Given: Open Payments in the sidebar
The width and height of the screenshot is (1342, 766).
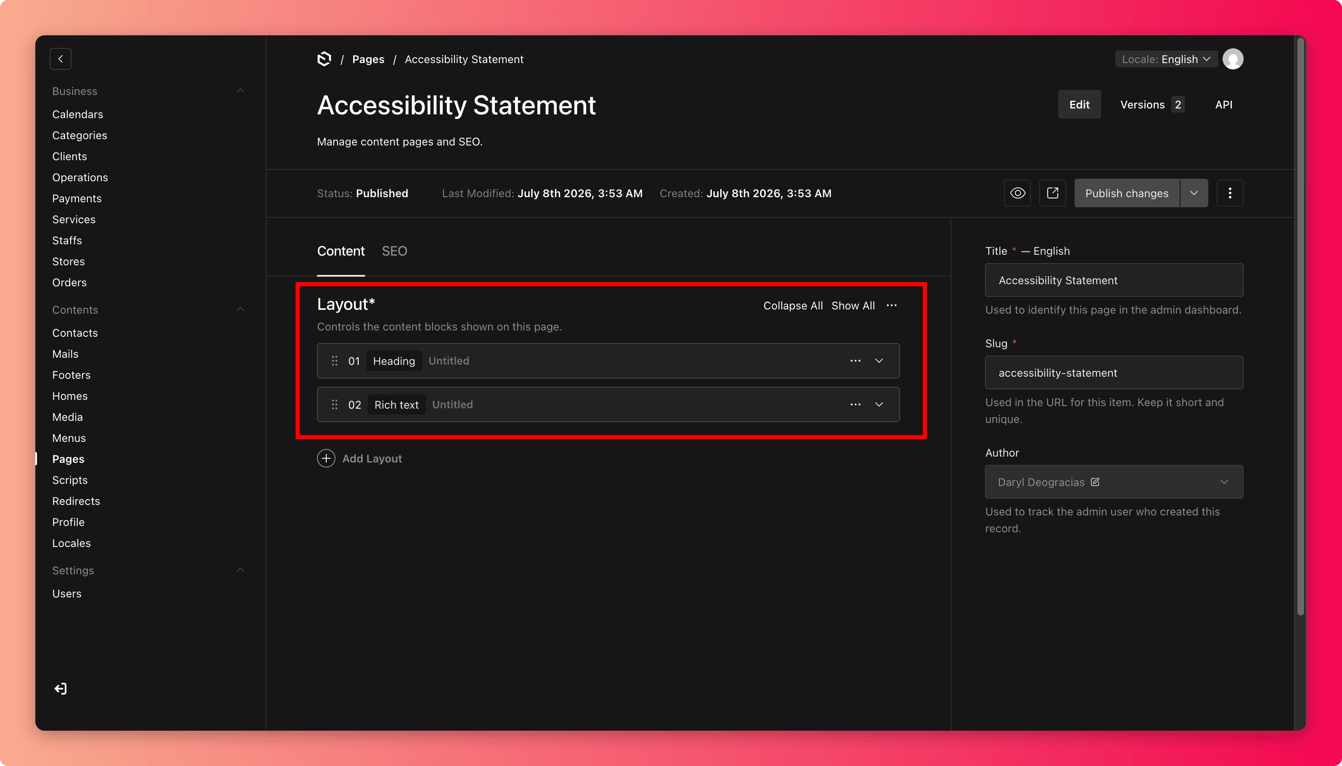Looking at the screenshot, I should (77, 198).
